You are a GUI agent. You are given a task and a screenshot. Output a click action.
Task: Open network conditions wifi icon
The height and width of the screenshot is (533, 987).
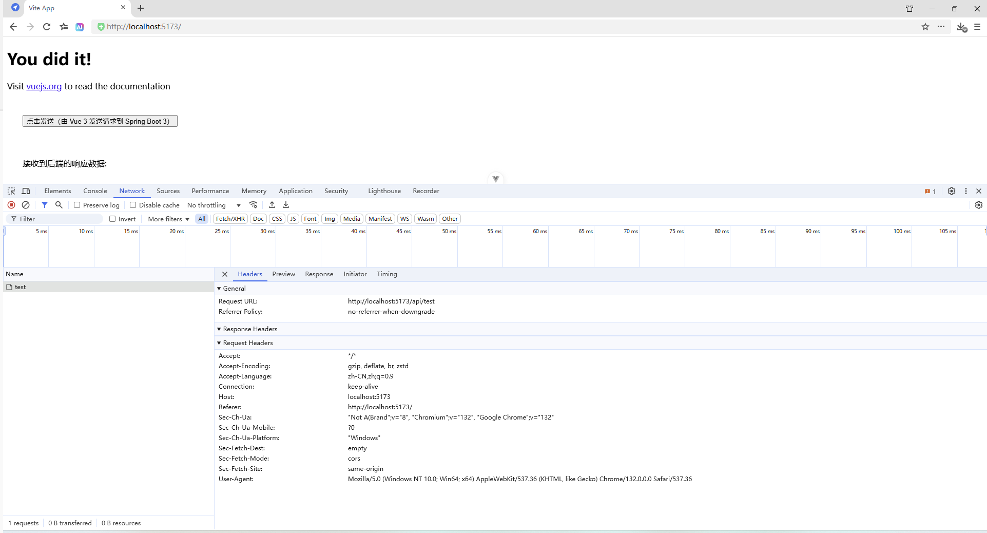click(254, 205)
